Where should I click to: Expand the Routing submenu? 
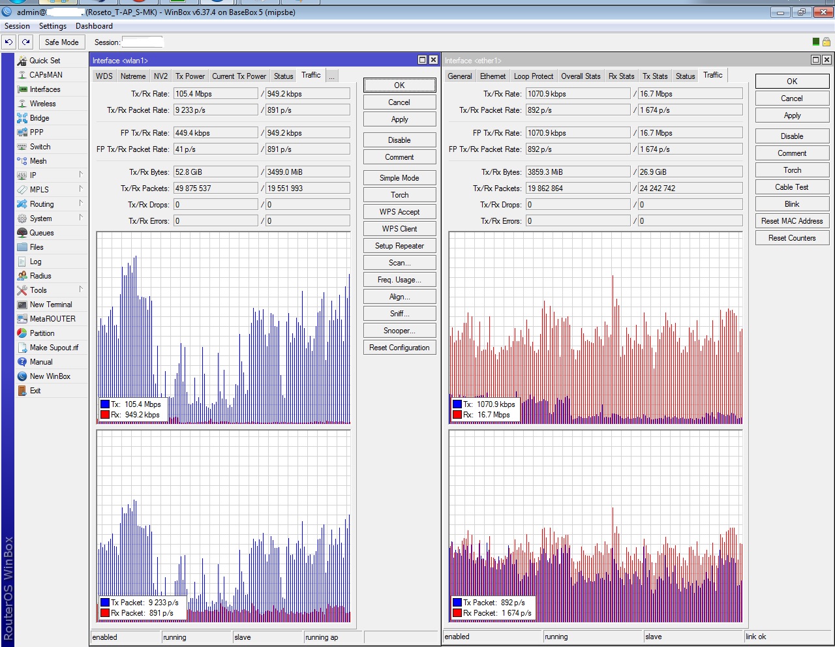pos(81,204)
